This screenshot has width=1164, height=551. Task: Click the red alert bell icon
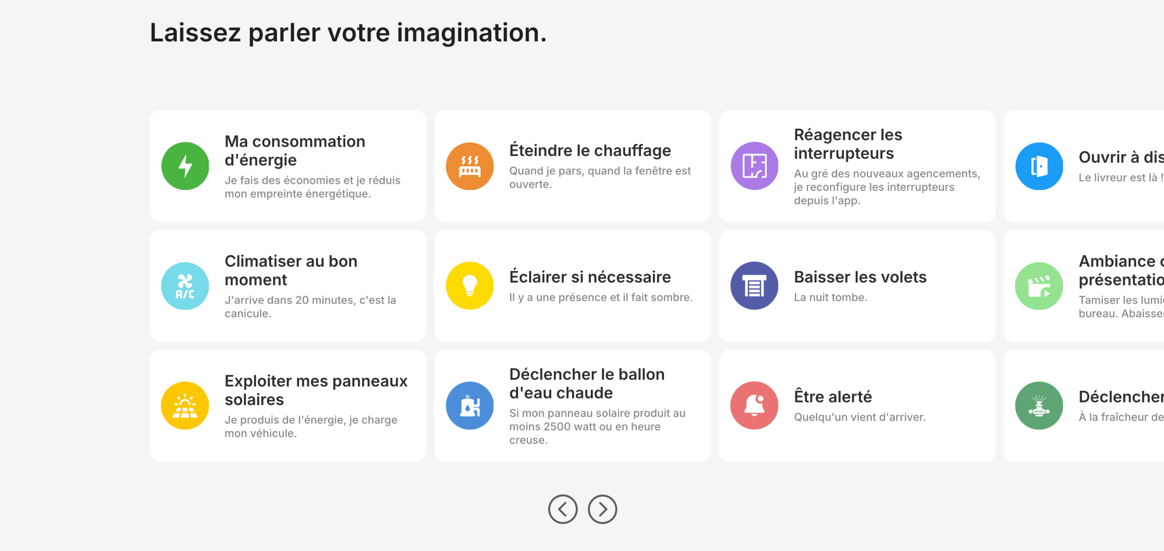click(x=754, y=406)
